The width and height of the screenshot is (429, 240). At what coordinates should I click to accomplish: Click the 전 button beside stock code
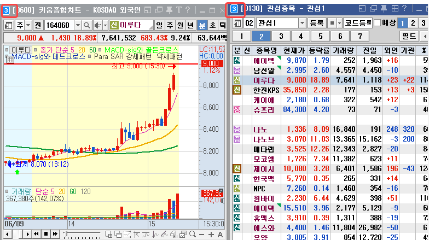tap(38, 25)
